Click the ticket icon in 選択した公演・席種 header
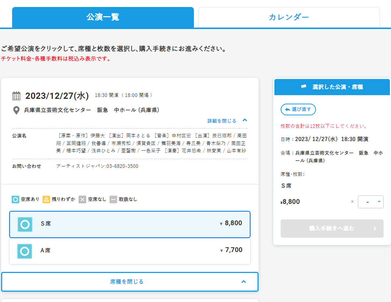The width and height of the screenshot is (391, 302). [x=303, y=87]
